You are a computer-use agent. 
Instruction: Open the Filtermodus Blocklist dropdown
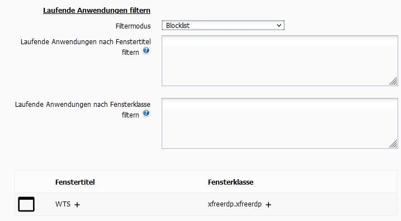pyautogui.click(x=223, y=25)
